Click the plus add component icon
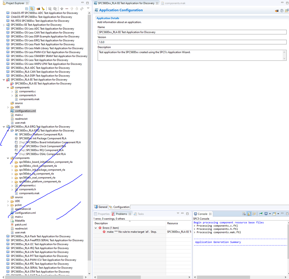The height and width of the screenshot is (279, 289). [62, 9]
